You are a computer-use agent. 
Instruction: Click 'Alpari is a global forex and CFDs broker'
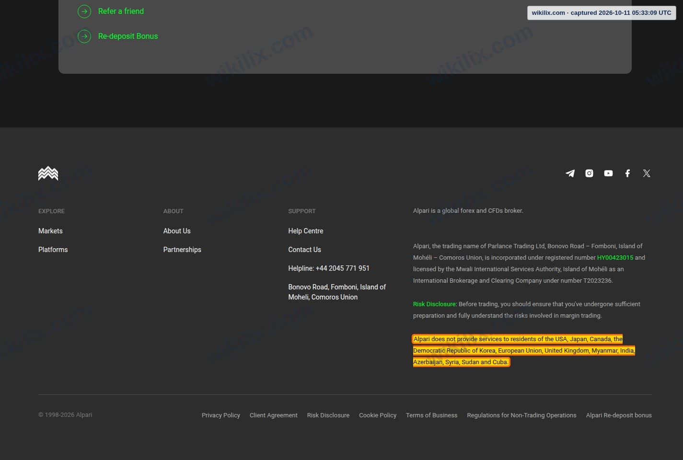pos(468,211)
